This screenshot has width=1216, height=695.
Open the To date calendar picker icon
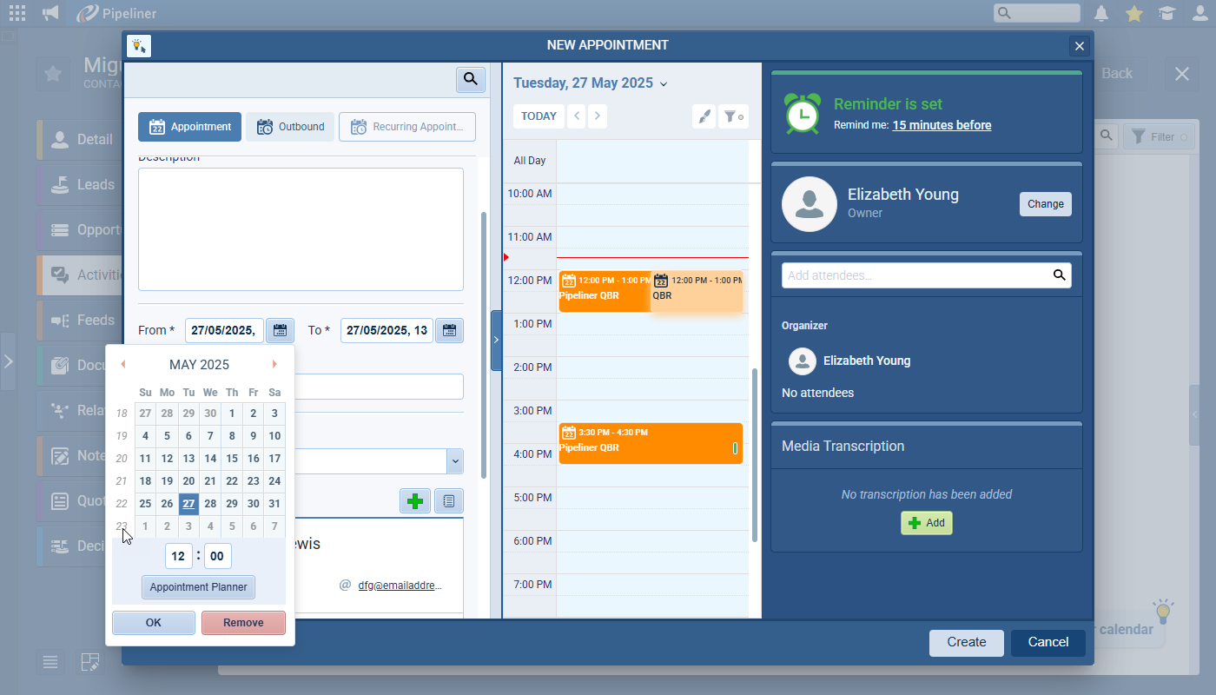coord(449,330)
